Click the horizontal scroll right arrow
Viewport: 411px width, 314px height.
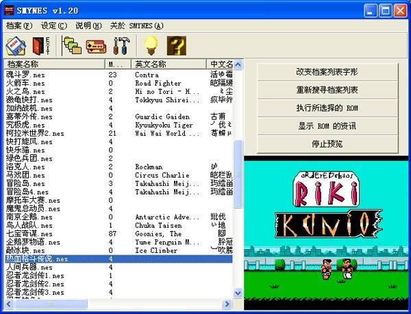(x=227, y=304)
